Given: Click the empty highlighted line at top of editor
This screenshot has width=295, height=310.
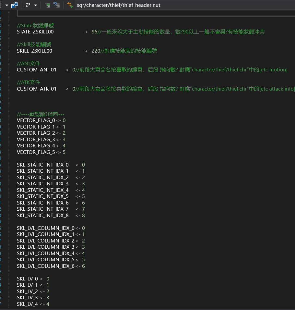Looking at the screenshot, I should pyautogui.click(x=130, y=13).
